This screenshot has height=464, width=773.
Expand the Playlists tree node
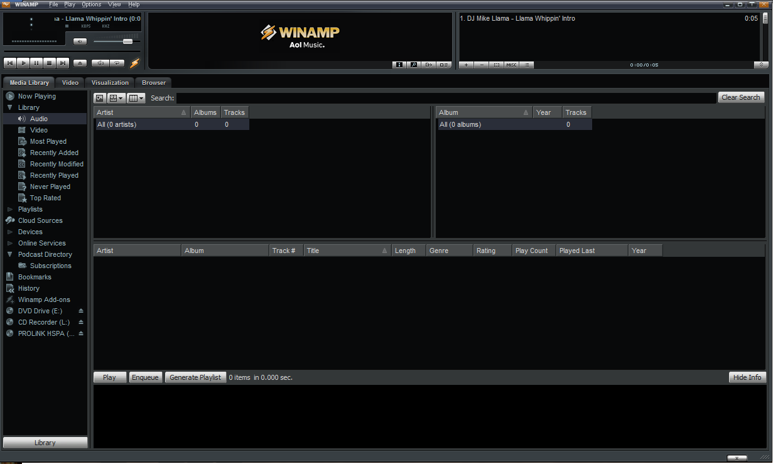(x=10, y=209)
